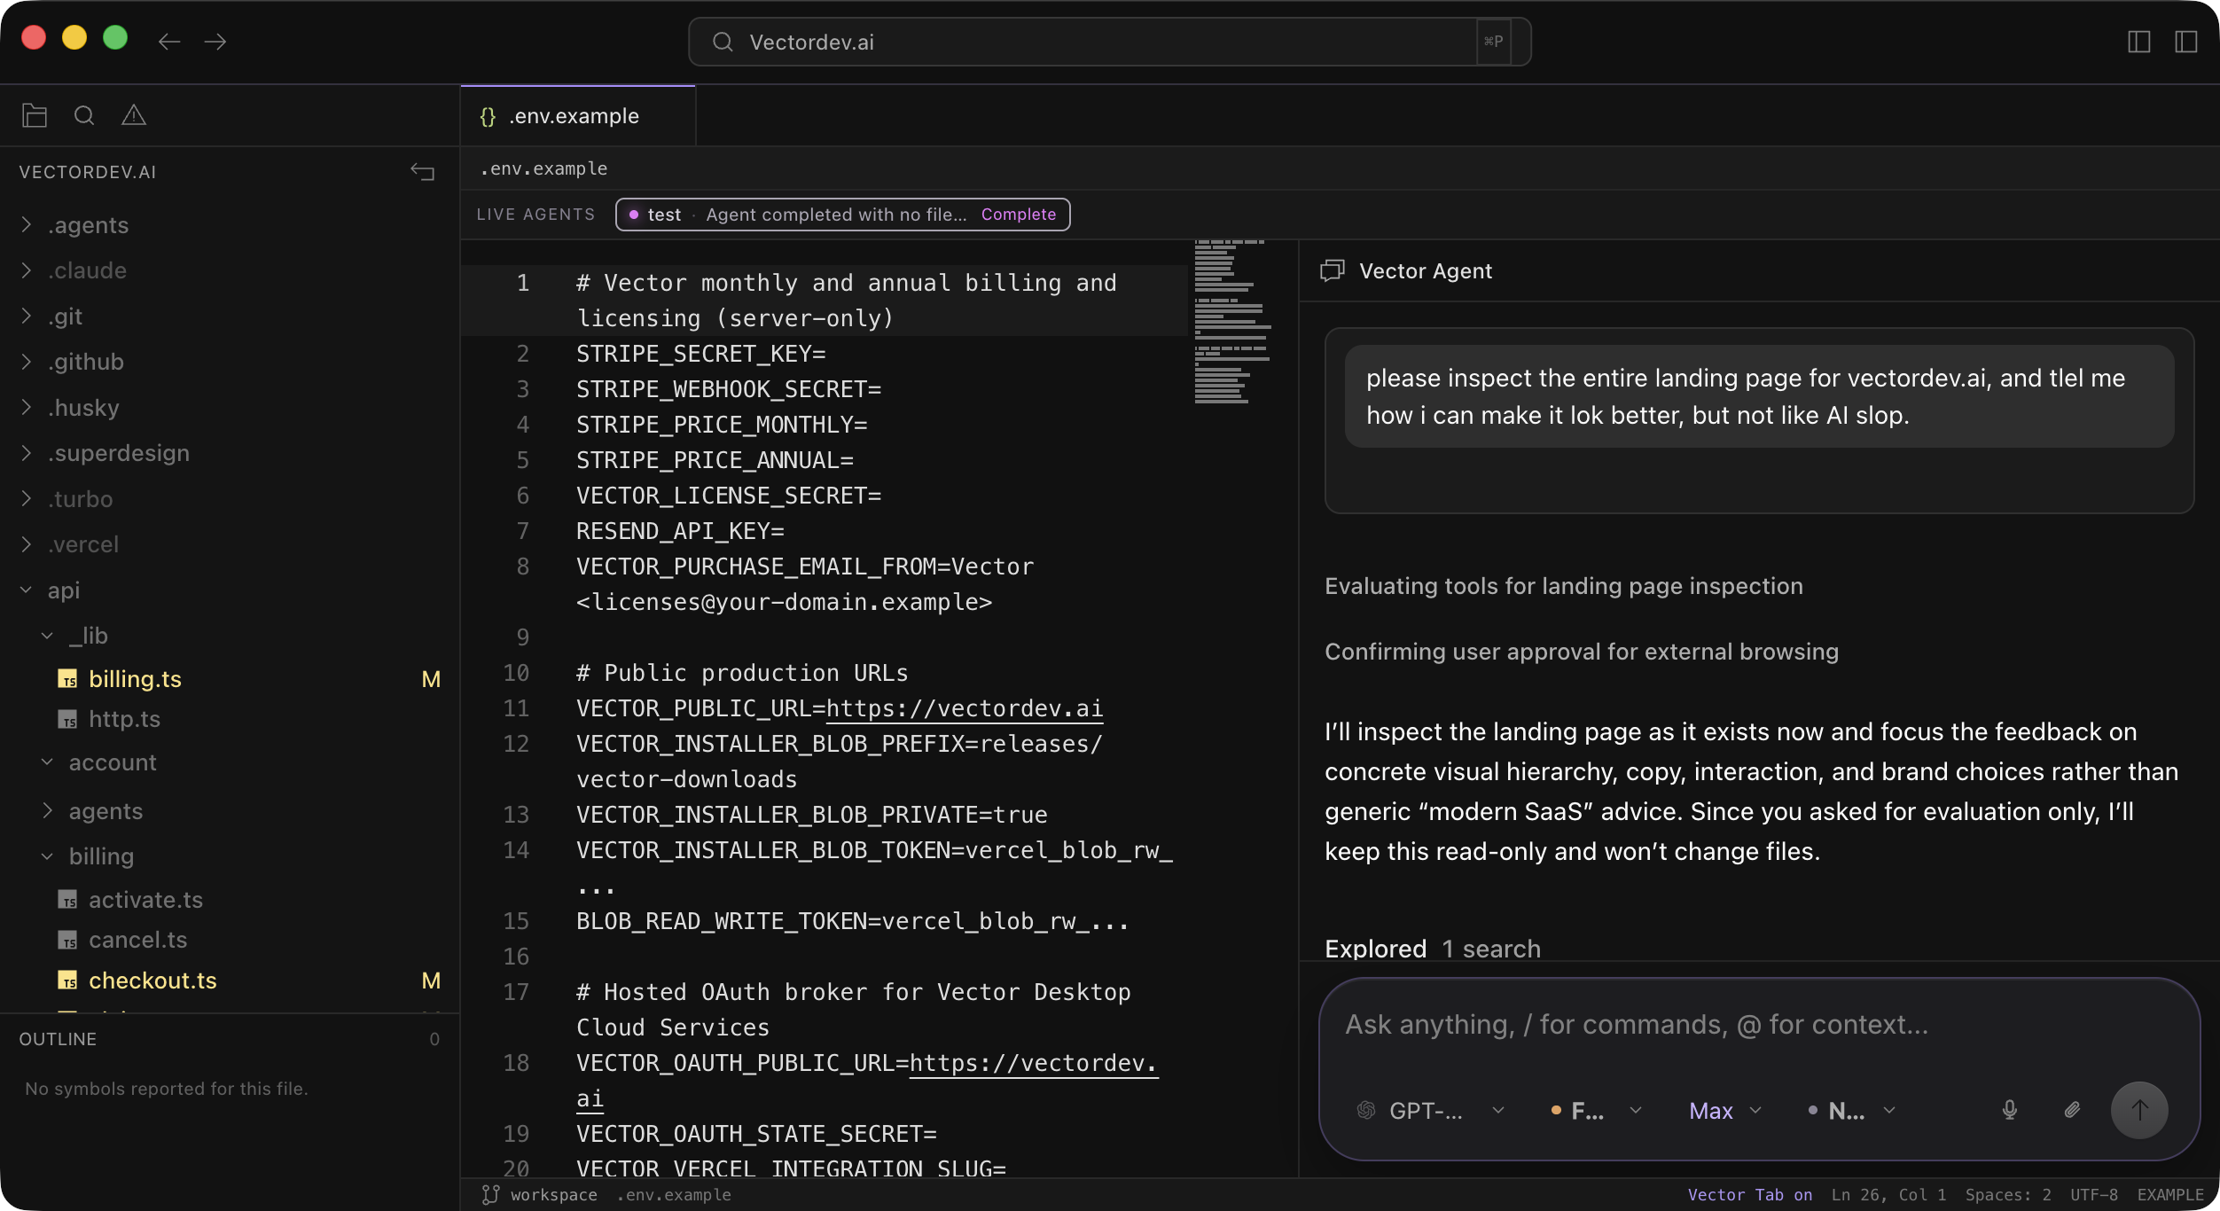Click the .env.example breadcrumb

click(543, 168)
